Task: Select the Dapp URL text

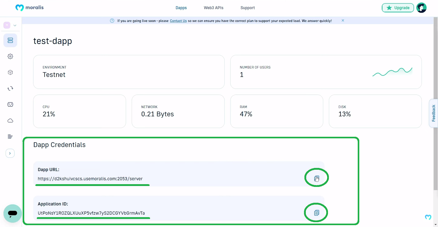Action: pos(90,179)
